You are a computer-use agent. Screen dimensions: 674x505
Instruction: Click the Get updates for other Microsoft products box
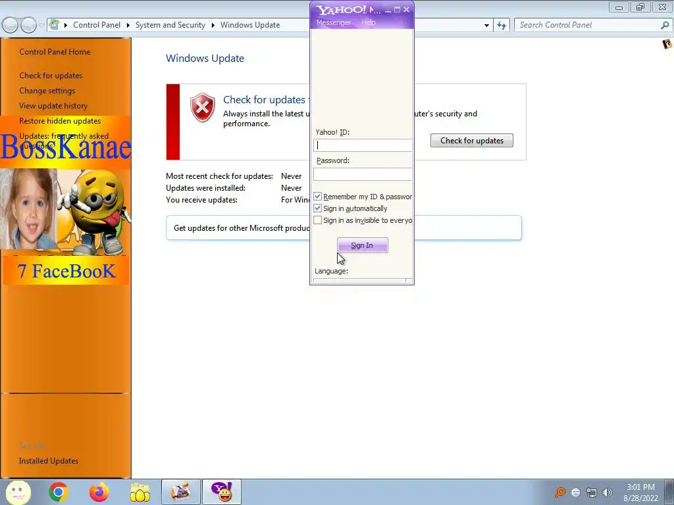344,228
